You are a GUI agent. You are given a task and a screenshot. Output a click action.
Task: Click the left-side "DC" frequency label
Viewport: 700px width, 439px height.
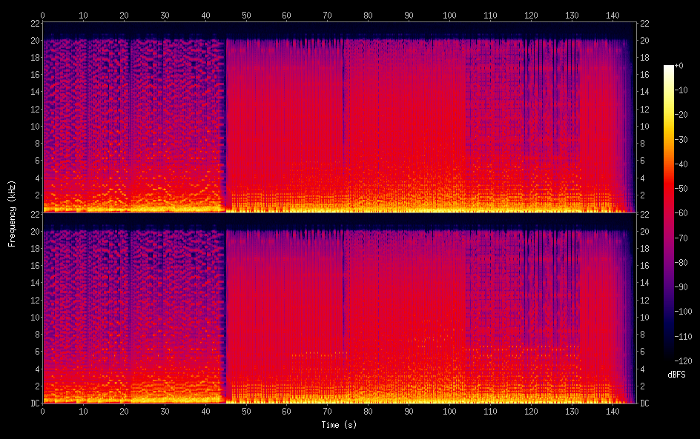34,403
